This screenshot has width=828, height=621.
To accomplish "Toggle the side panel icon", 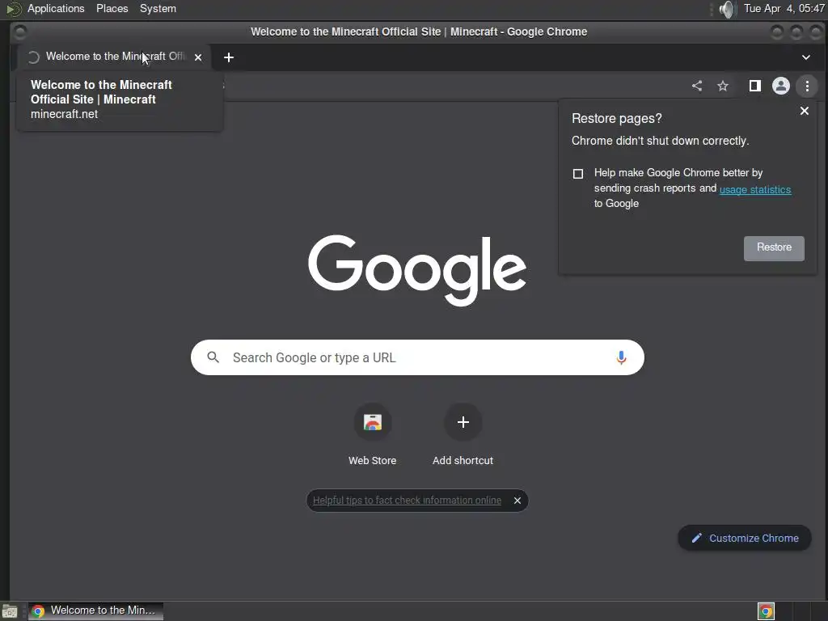I will tap(755, 86).
